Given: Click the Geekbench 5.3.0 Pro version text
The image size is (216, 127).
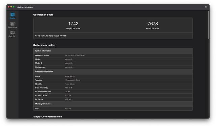Looking at the screenshot, I should 51,36.
